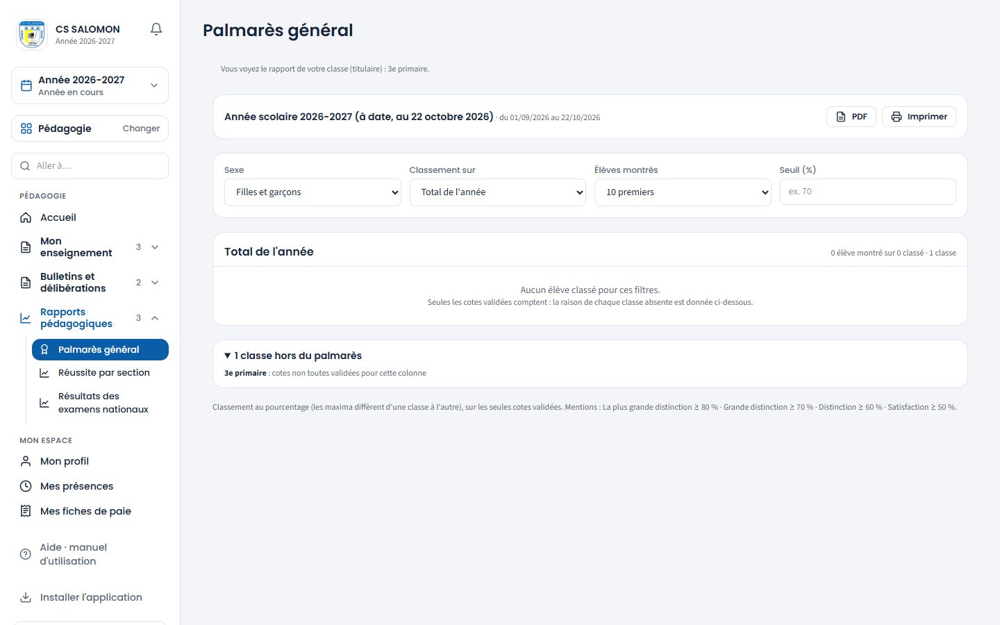Open the Sexe dropdown
The height and width of the screenshot is (625, 1000).
[x=312, y=192]
